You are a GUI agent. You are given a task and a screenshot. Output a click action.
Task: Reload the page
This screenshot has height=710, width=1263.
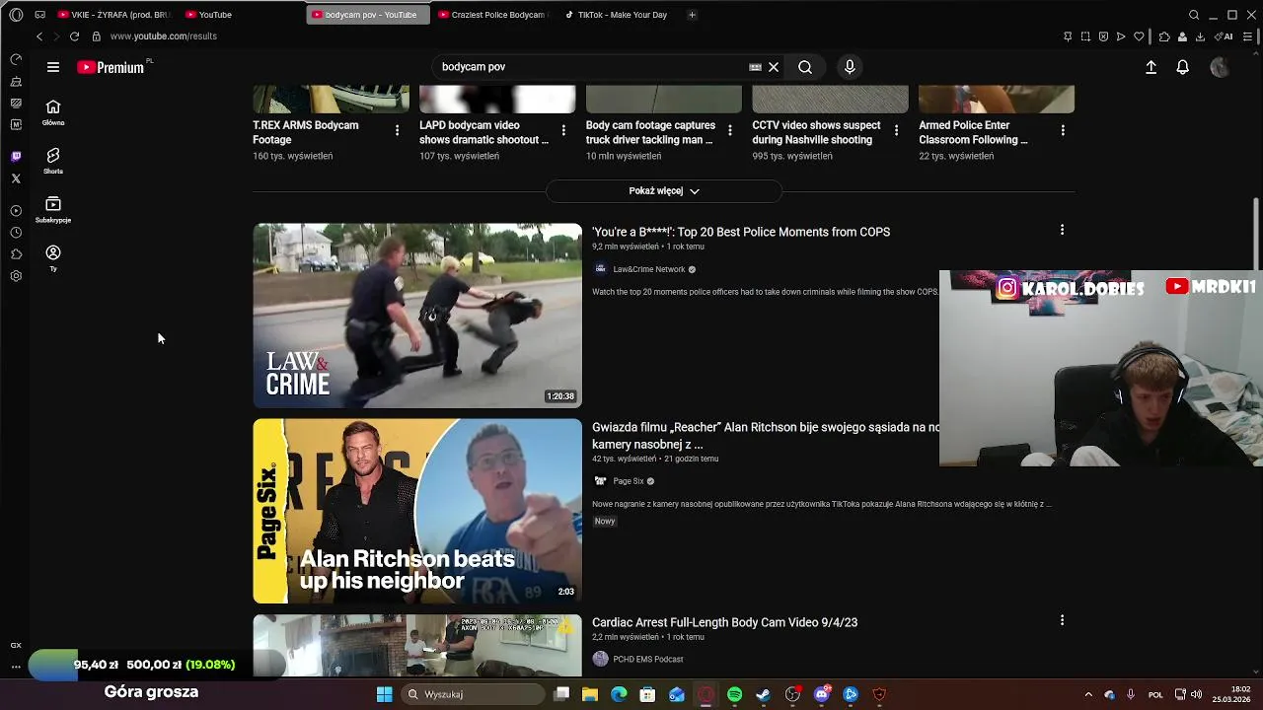74,36
